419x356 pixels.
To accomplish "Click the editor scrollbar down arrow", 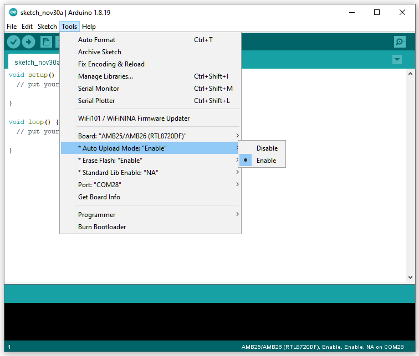I will click(x=410, y=277).
